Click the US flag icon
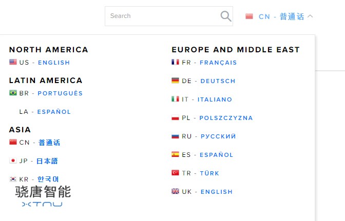This screenshot has width=345, height=221. tap(13, 62)
